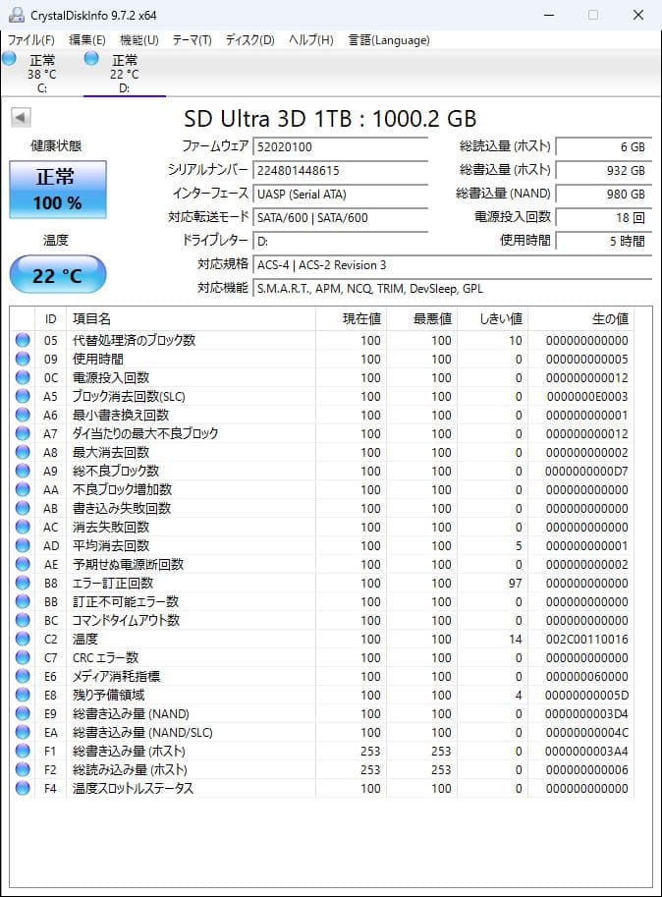Click the status orb in row A8

[x=23, y=452]
